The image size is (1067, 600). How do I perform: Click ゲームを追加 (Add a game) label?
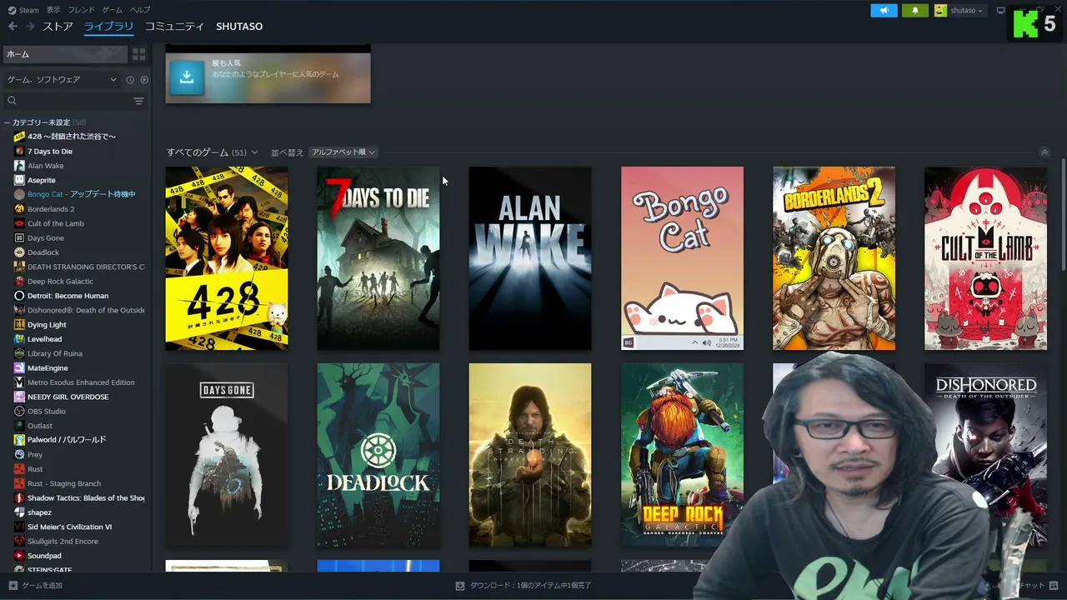tap(42, 586)
